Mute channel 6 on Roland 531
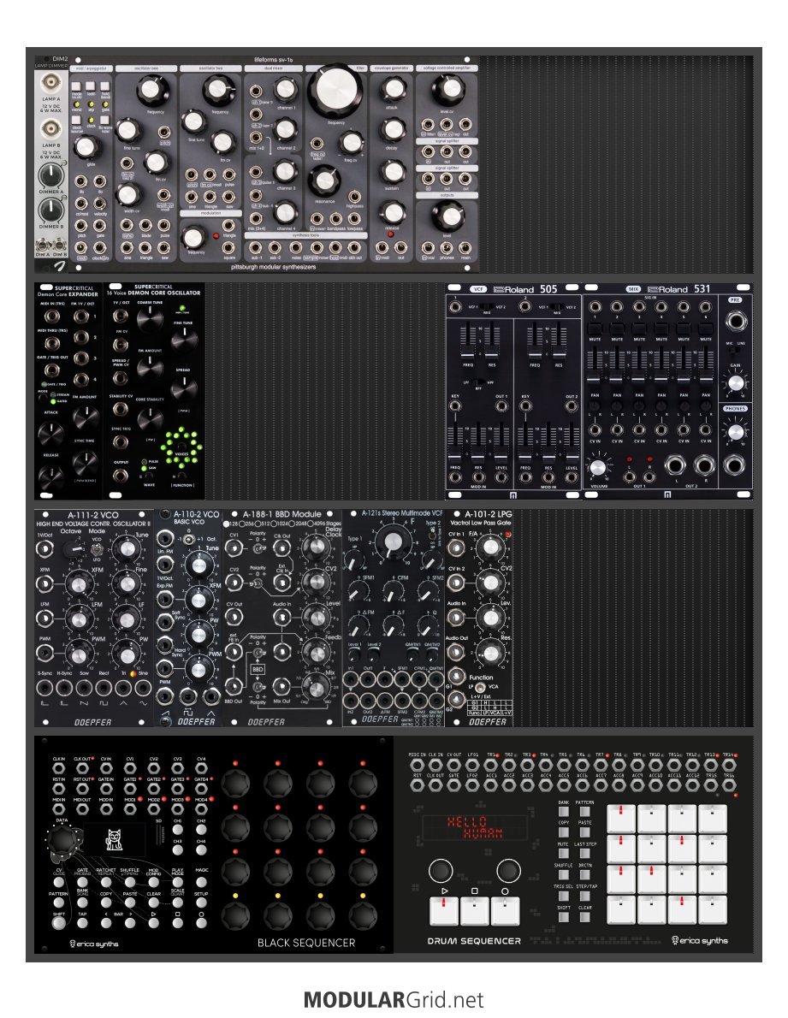788x1018 pixels. coord(706,329)
